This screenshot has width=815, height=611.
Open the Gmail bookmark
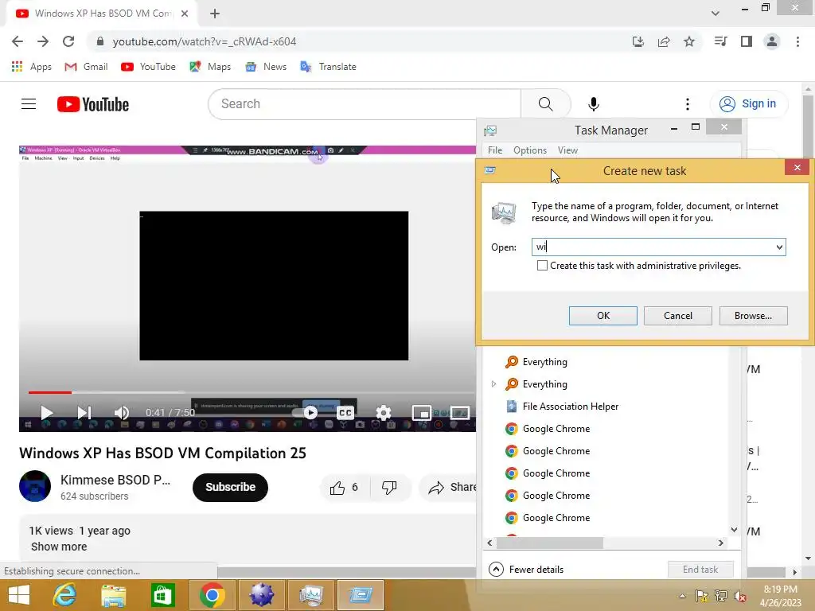(x=86, y=67)
